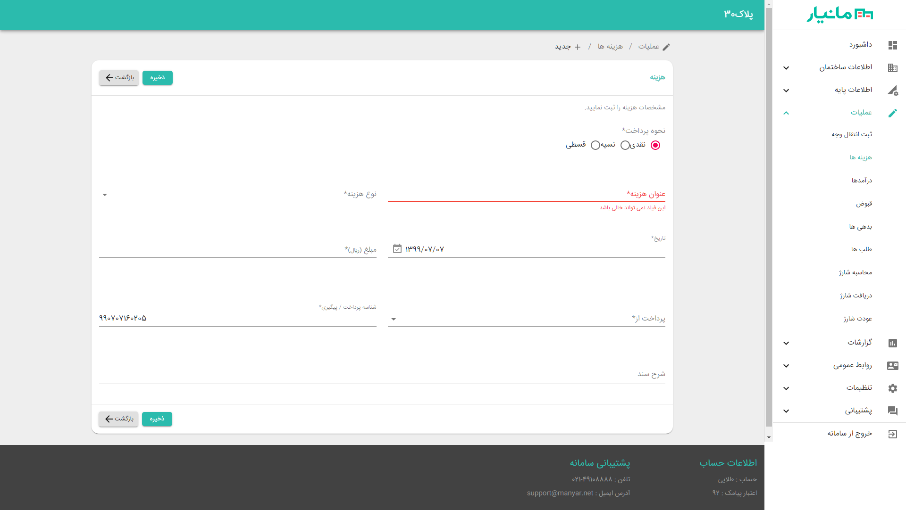Click the هزینه card heading
This screenshot has height=510, width=906.
[657, 77]
